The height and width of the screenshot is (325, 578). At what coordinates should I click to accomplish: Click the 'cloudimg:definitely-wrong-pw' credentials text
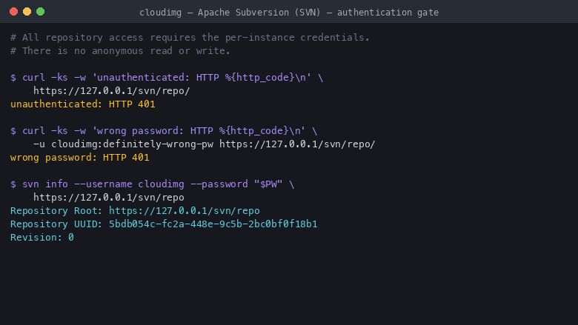tap(133, 144)
